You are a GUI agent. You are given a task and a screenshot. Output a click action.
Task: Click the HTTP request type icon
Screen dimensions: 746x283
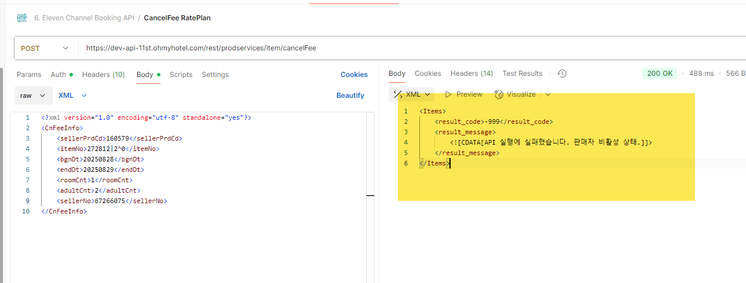(22, 18)
